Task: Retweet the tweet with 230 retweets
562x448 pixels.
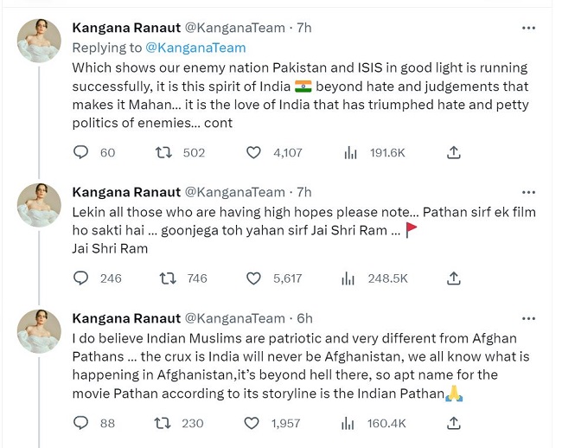Action: (163, 423)
